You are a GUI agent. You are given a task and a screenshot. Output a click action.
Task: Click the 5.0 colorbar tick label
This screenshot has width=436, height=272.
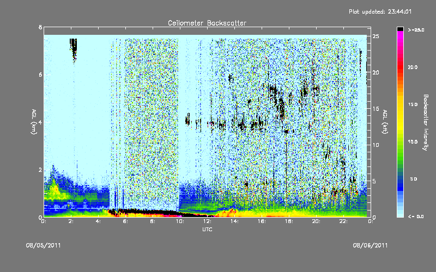pyautogui.click(x=414, y=180)
